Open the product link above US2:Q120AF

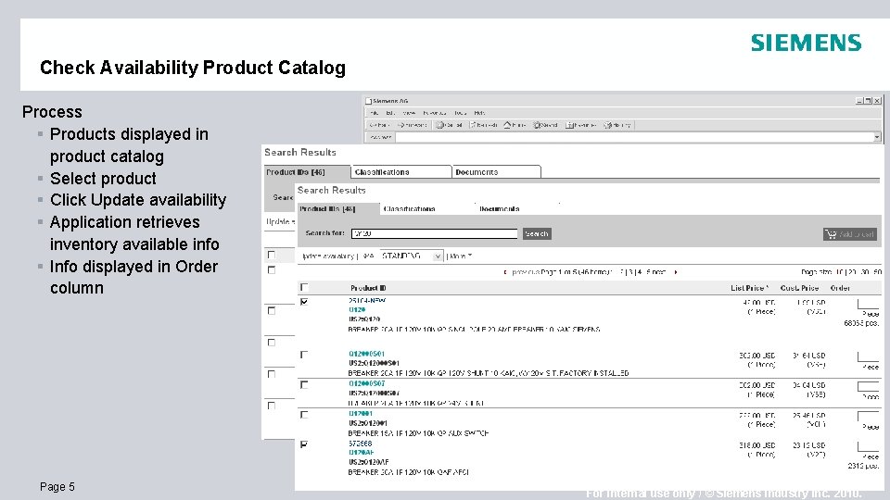361,453
